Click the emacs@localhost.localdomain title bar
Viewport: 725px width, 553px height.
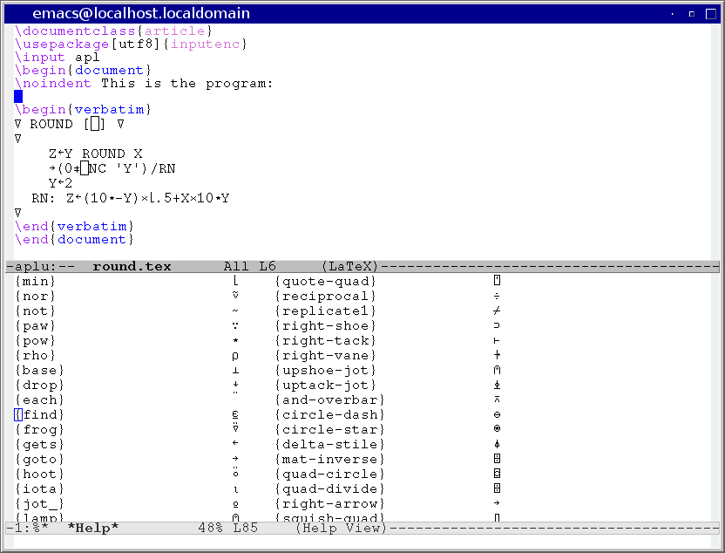pyautogui.click(x=141, y=13)
